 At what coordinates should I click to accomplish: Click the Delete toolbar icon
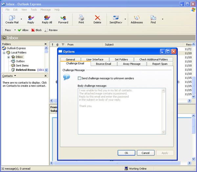tap(98, 18)
